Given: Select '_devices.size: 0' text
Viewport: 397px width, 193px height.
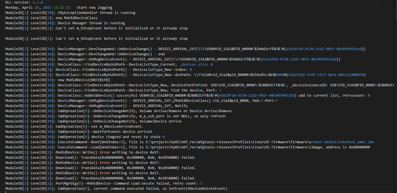Looking at the screenshot, I should (x=196, y=64).
